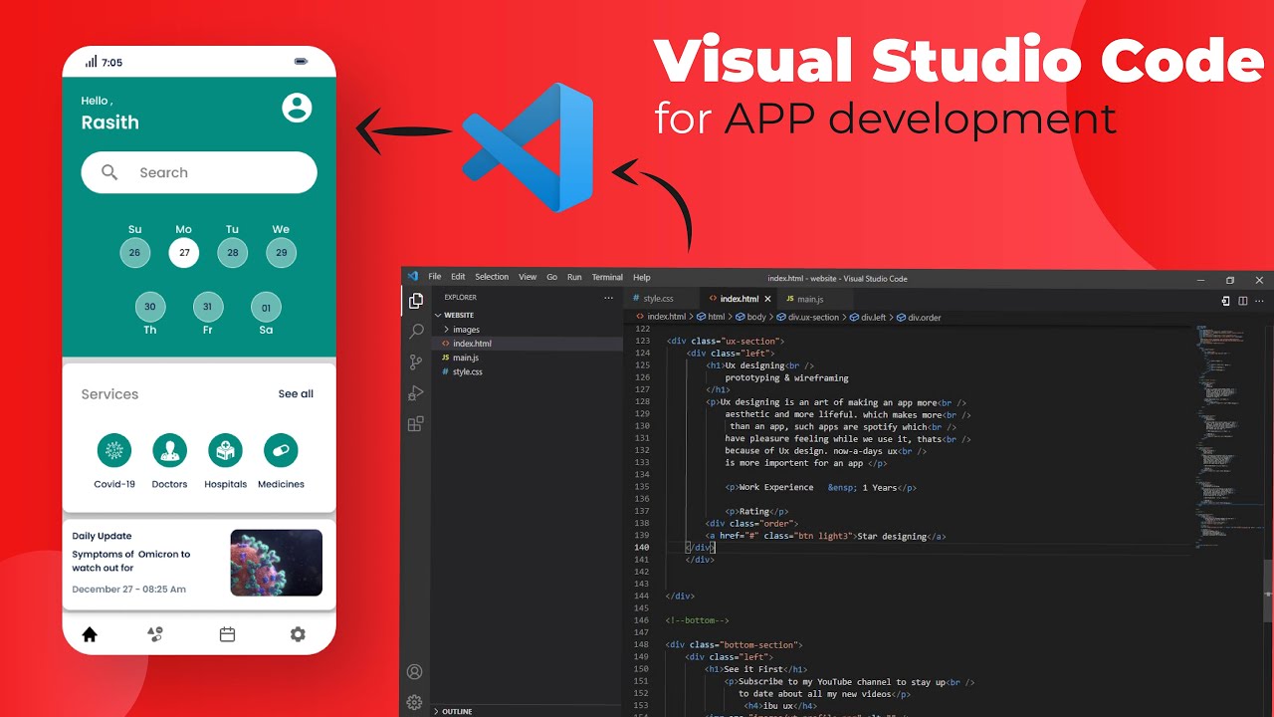Image resolution: width=1274 pixels, height=717 pixels.
Task: Click the editor vertical scrollbar thumb
Action: click(1268, 590)
